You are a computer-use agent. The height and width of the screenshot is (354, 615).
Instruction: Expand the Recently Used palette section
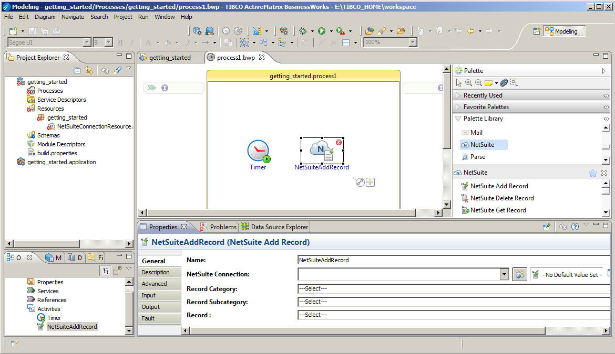click(483, 95)
